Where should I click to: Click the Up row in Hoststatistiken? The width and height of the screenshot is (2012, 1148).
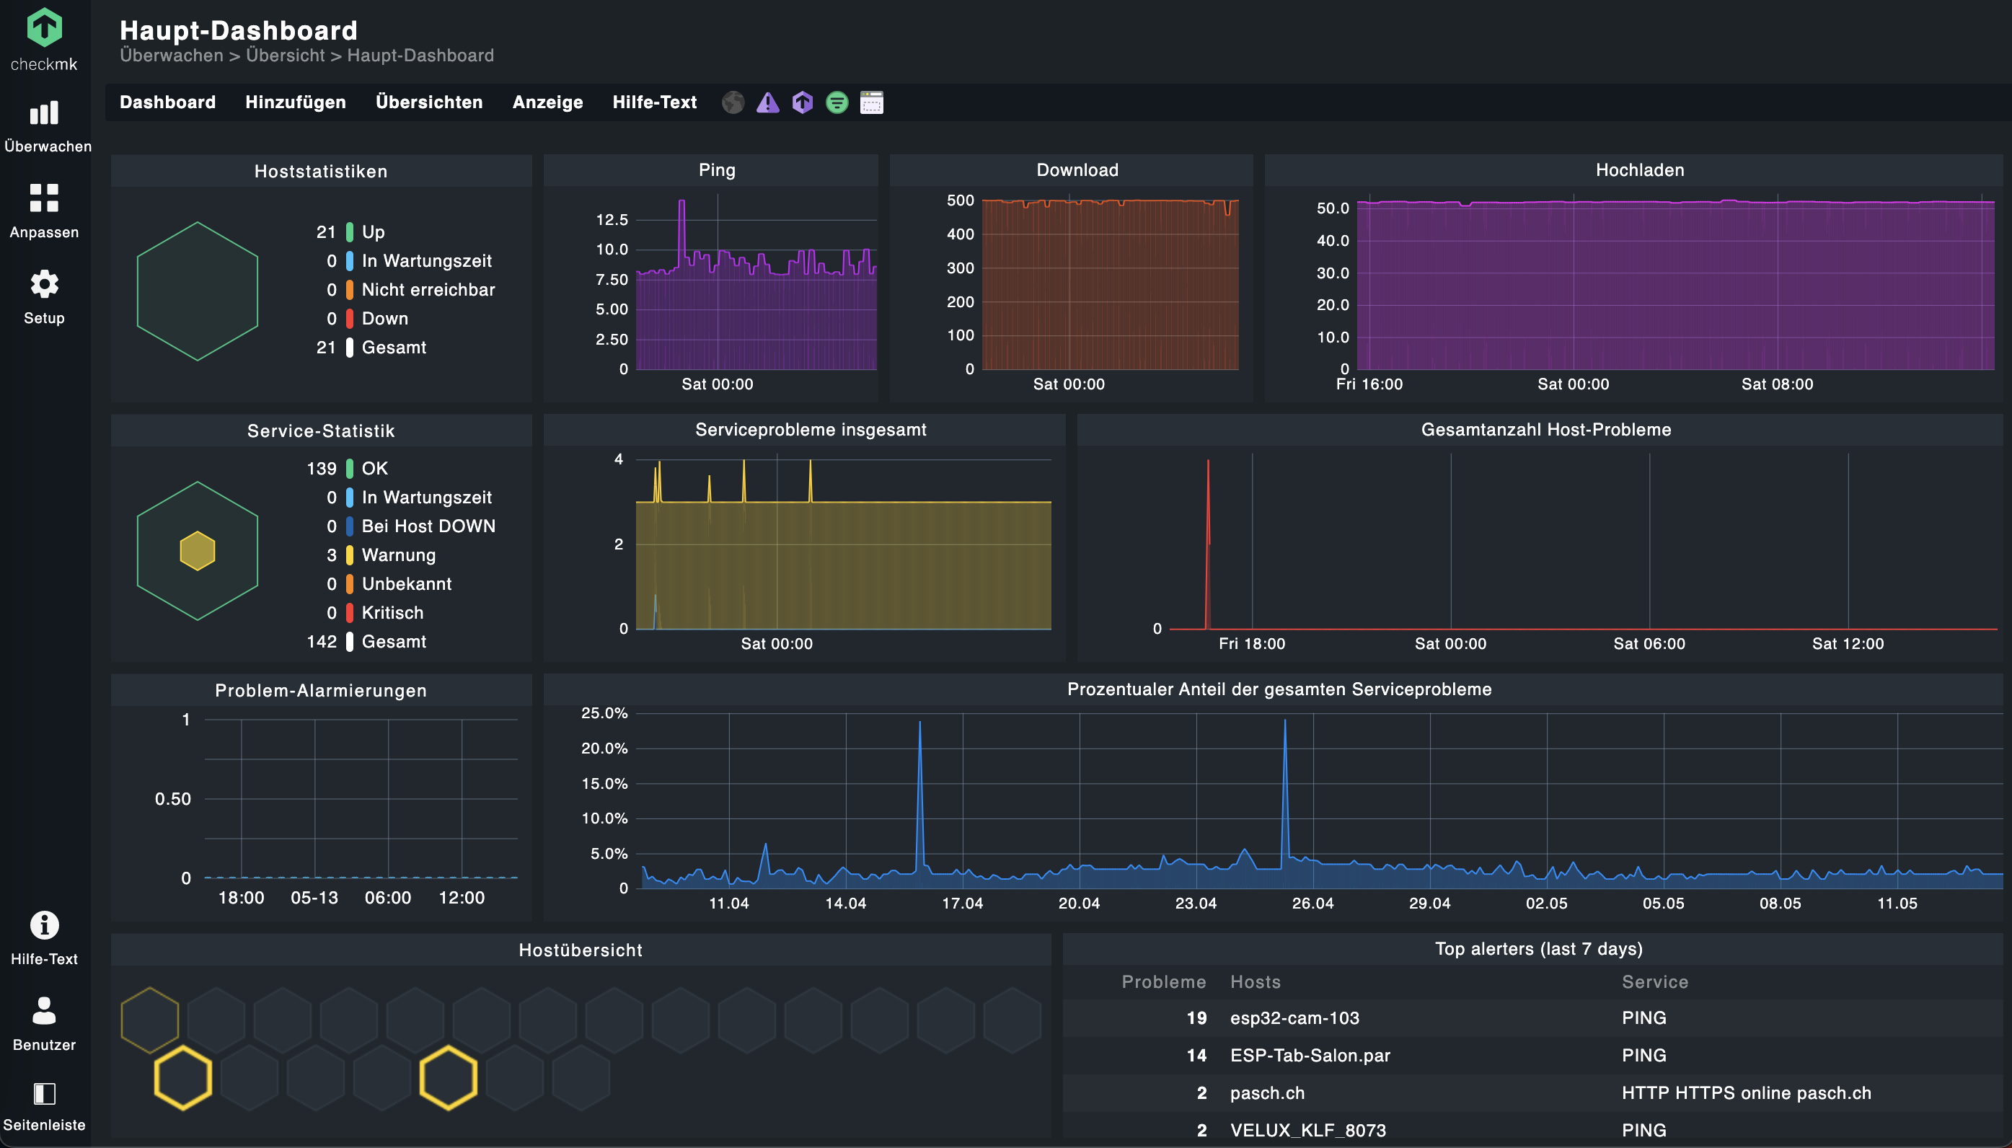coord(351,231)
